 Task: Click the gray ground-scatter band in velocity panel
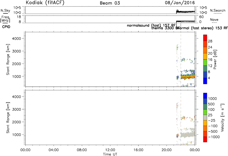click(188, 134)
